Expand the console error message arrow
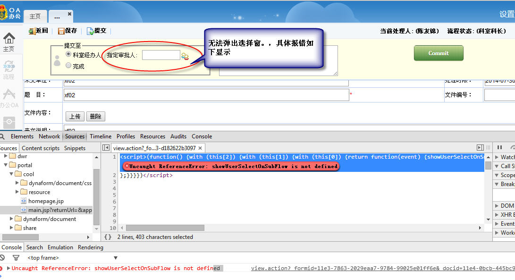This screenshot has width=515, height=280. coord(8,268)
